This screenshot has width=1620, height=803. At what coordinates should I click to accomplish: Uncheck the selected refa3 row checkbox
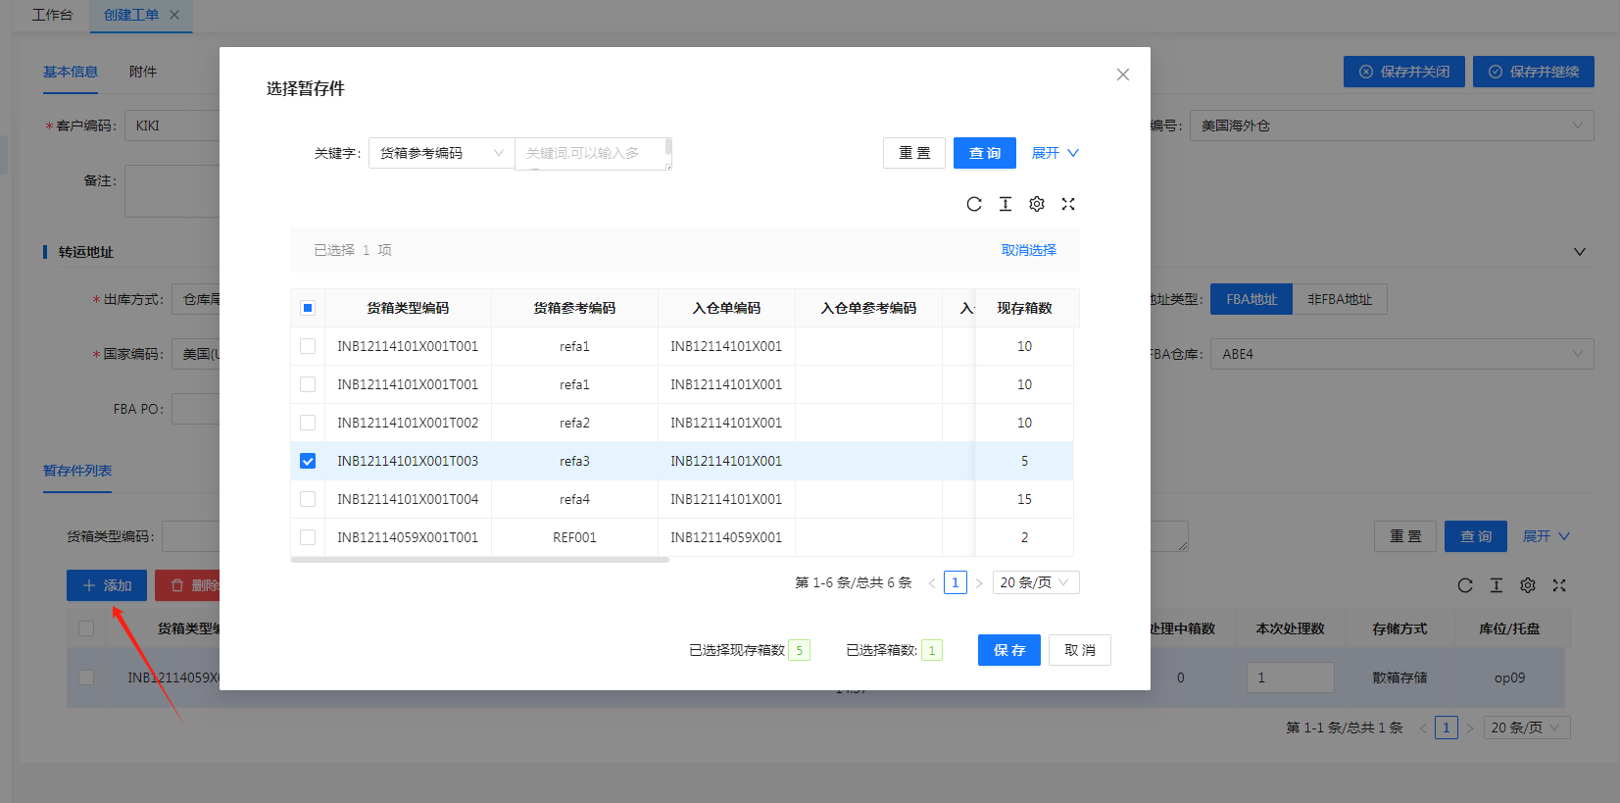point(308,461)
